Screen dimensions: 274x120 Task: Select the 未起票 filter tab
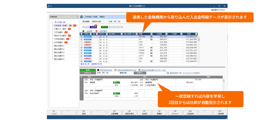tap(93, 27)
